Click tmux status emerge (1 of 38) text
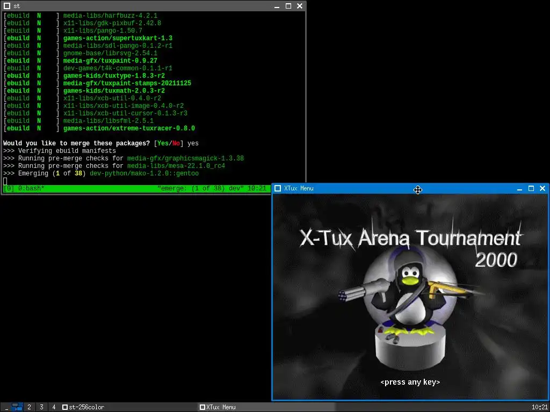Viewport: 550px width, 412px height. (x=200, y=188)
